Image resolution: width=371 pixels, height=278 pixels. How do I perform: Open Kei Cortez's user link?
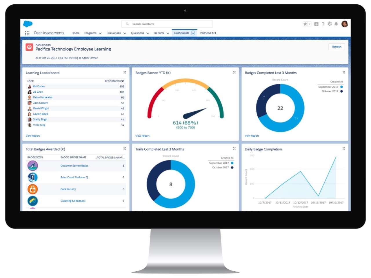coord(39,86)
